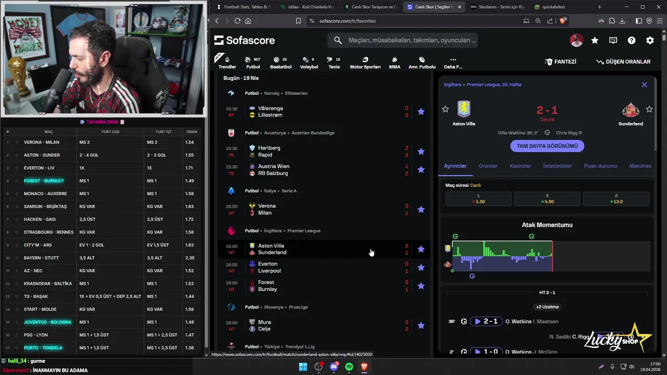Viewport: 667px width, 375px height.
Task: Select home win odds 1.30
Action: 478,198
